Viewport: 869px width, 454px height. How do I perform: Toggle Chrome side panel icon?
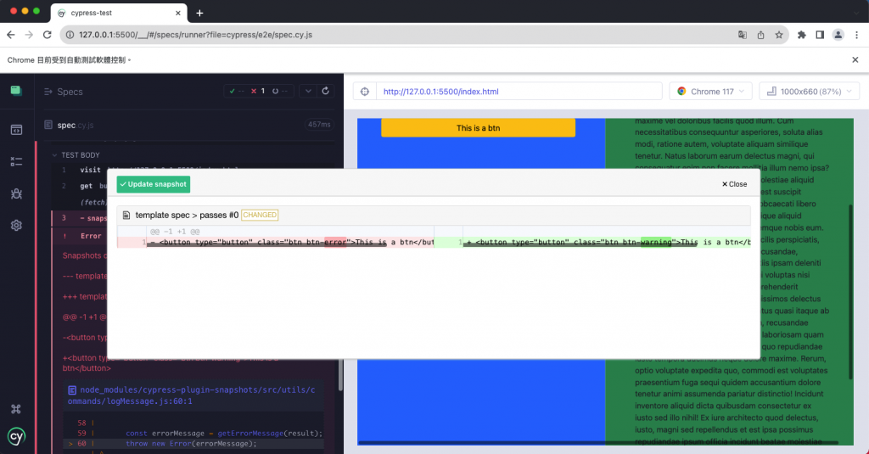[820, 35]
